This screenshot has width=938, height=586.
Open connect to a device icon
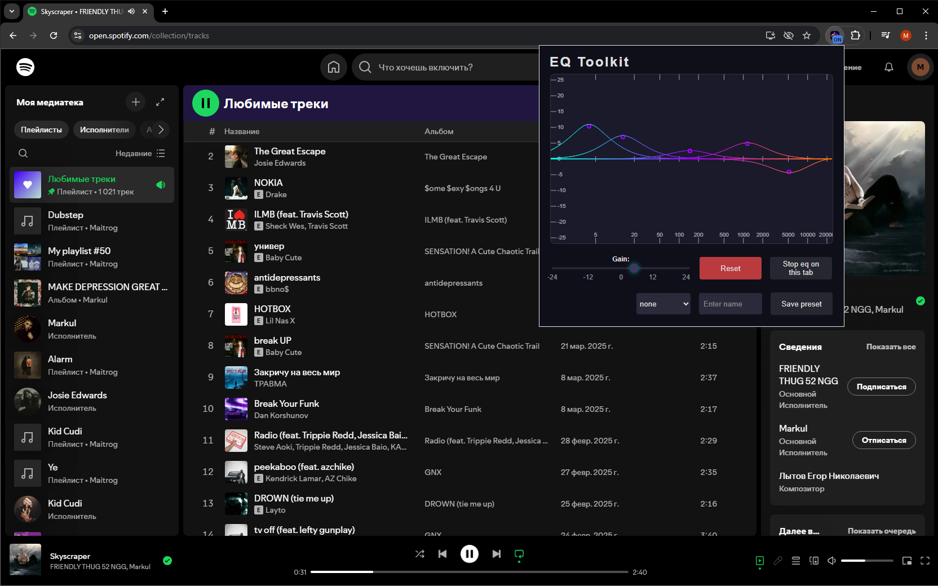tap(814, 561)
